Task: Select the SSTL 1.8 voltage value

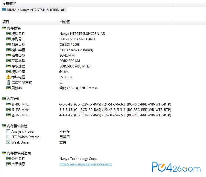Action: [65, 77]
